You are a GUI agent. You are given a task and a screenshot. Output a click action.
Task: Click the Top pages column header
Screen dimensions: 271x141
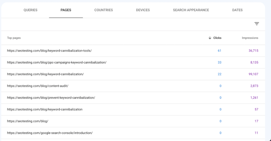(14, 38)
